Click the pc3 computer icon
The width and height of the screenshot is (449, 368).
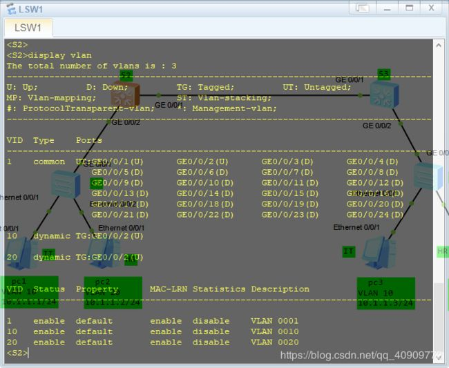point(380,253)
